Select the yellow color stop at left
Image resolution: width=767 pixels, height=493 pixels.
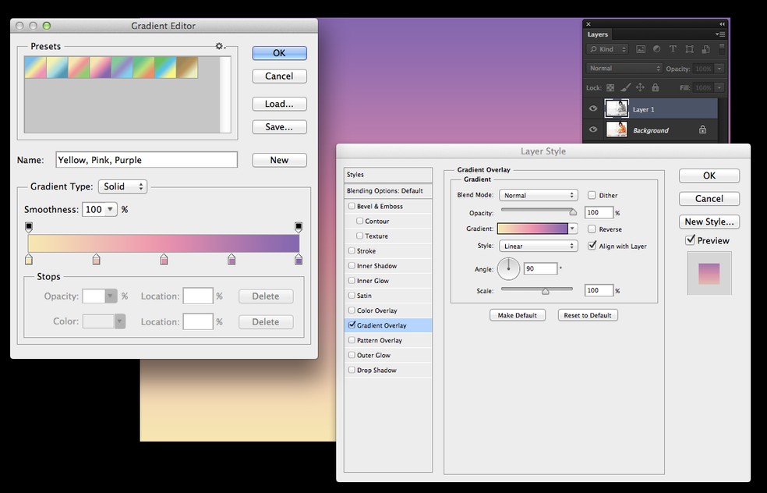point(29,260)
